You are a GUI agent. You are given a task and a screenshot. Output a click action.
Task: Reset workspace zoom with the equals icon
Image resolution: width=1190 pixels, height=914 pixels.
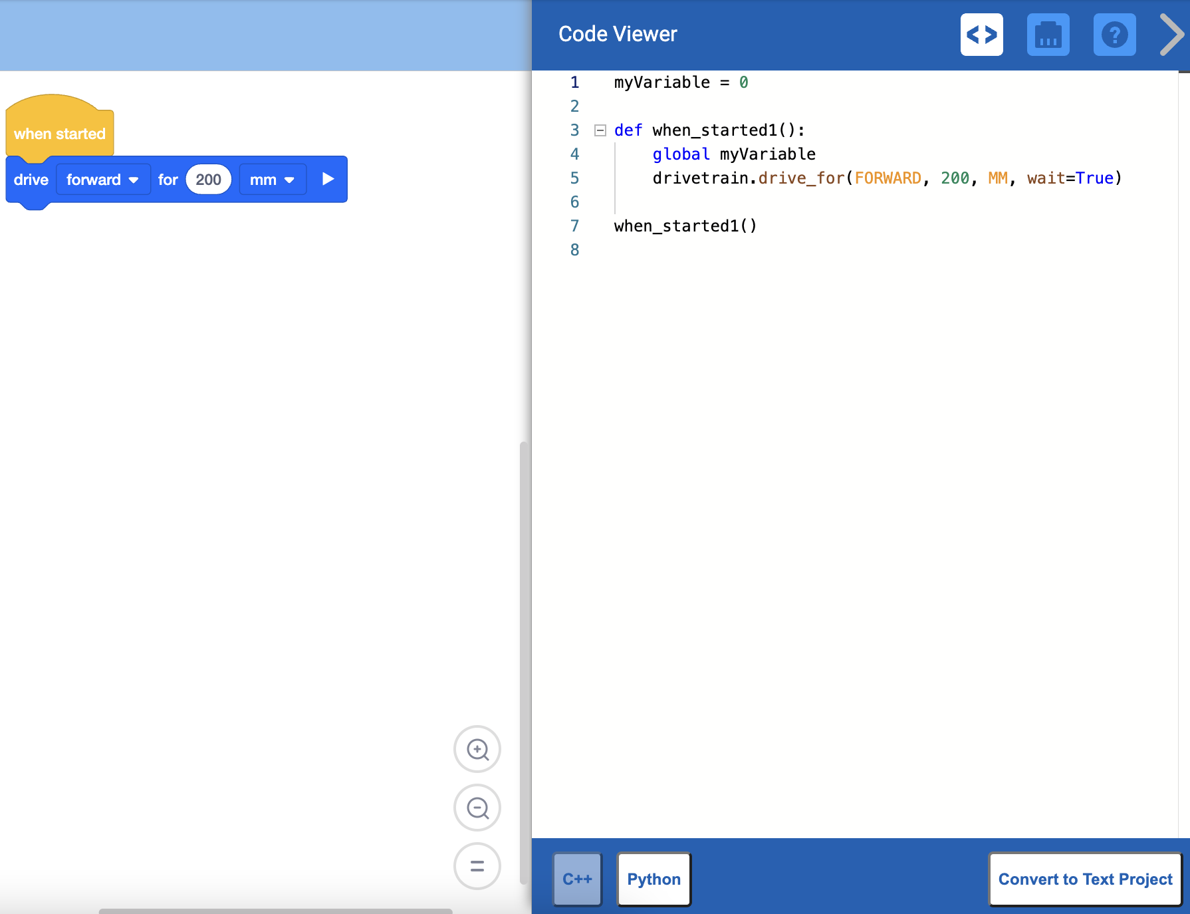point(477,866)
